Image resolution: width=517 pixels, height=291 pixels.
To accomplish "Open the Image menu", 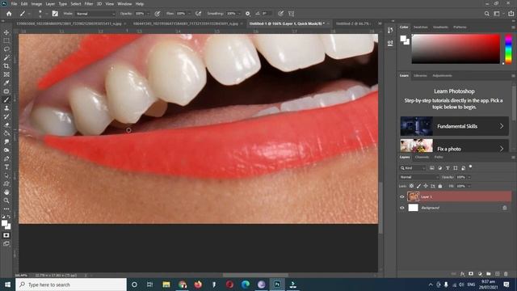I will click(x=36, y=4).
